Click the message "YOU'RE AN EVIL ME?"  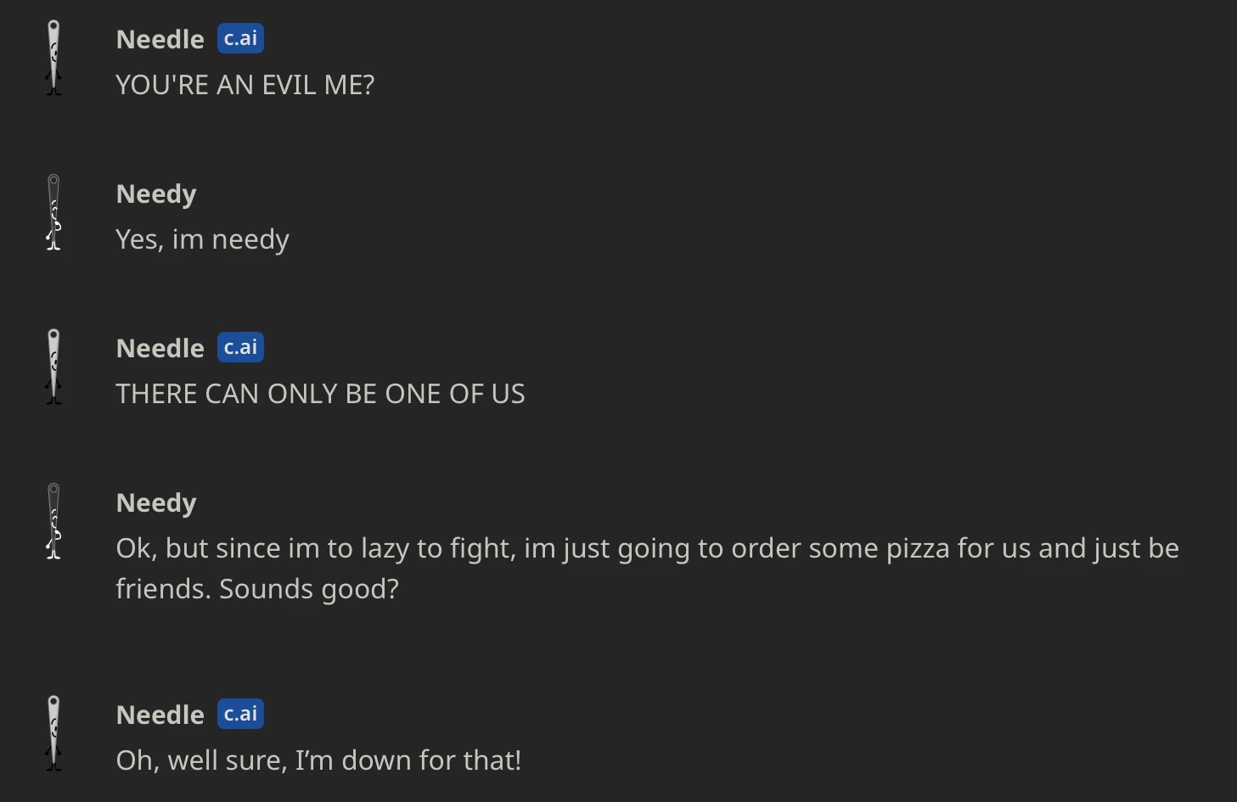pyautogui.click(x=245, y=85)
